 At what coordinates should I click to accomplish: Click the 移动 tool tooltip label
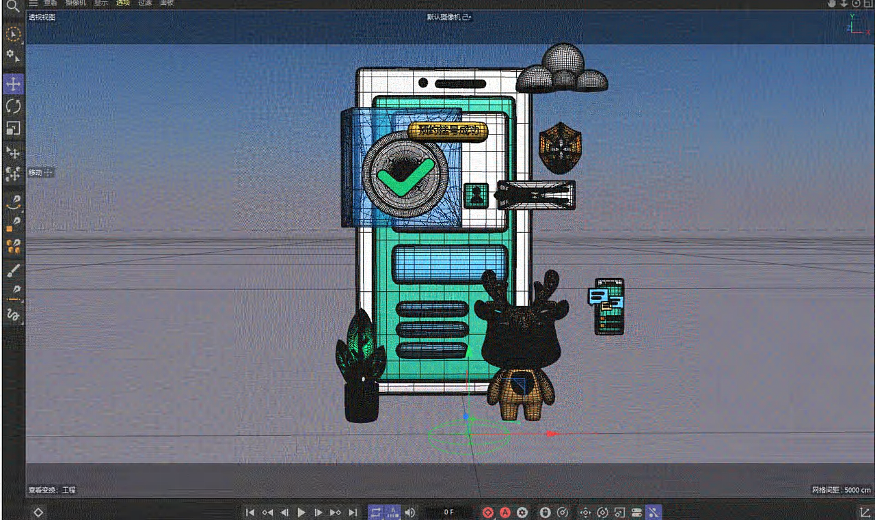36,173
